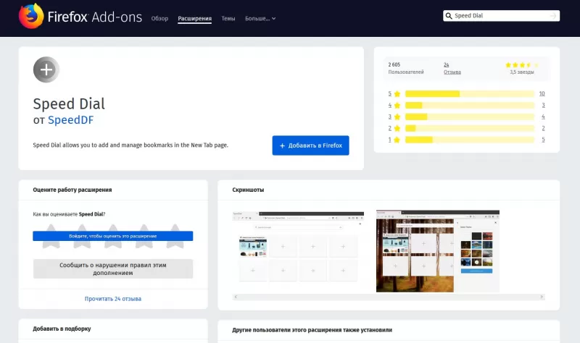
Task: Submit search with the arrow icon
Action: pyautogui.click(x=553, y=16)
